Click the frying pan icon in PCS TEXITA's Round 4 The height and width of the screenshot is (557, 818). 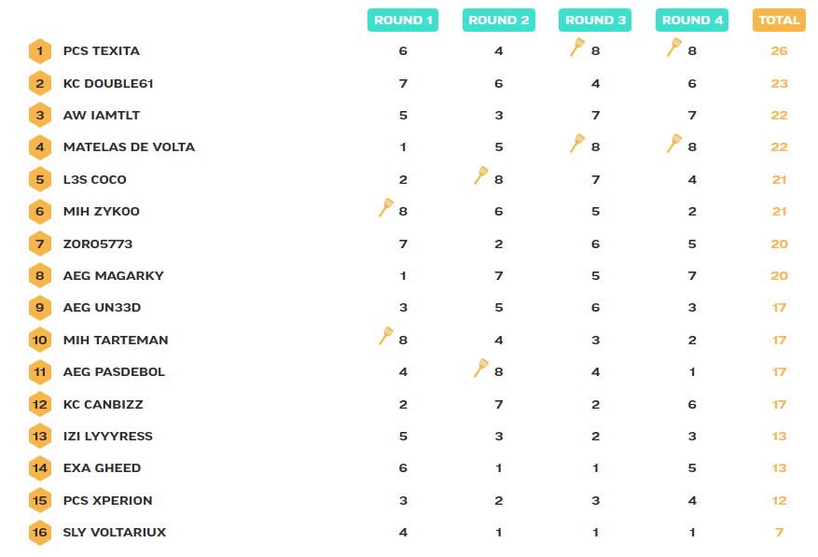674,48
